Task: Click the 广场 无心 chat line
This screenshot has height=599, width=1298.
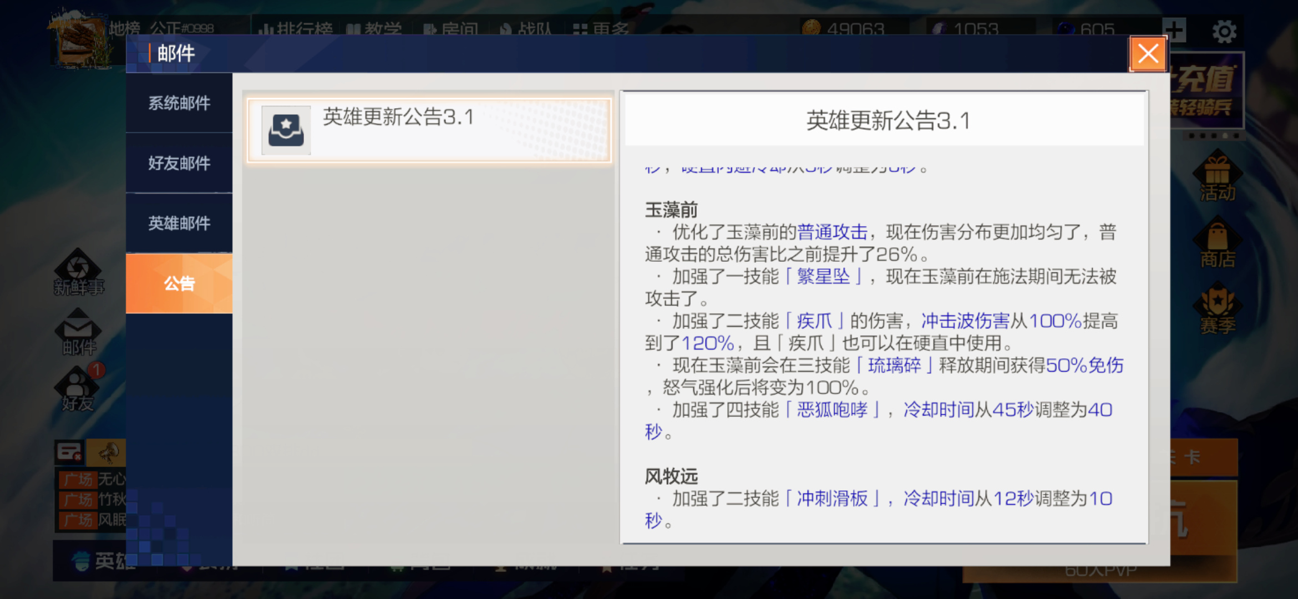Action: [93, 479]
